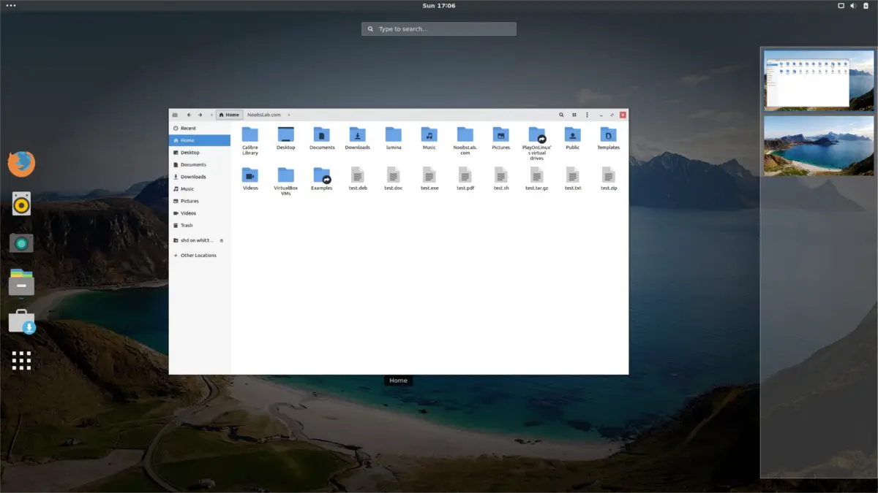The image size is (878, 493).
Task: Open the three-dot view options menu
Action: (587, 115)
